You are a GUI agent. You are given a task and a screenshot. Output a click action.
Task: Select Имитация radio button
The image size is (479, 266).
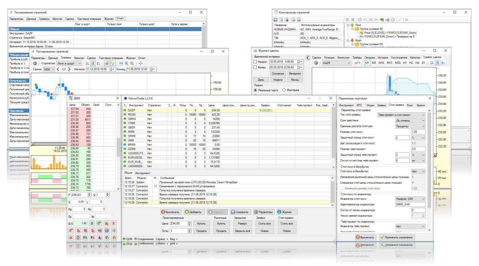pyautogui.click(x=284, y=90)
